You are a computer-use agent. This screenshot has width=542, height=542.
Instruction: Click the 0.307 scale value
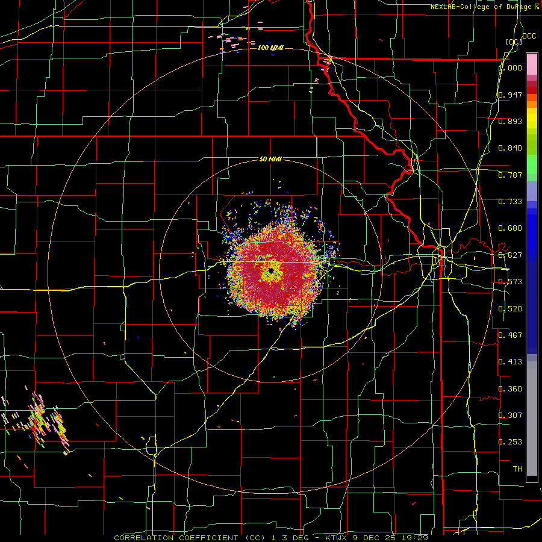[x=510, y=416]
